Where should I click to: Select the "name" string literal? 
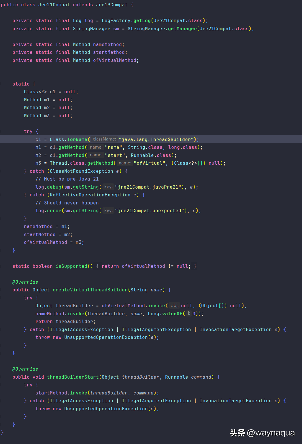(x=114, y=147)
